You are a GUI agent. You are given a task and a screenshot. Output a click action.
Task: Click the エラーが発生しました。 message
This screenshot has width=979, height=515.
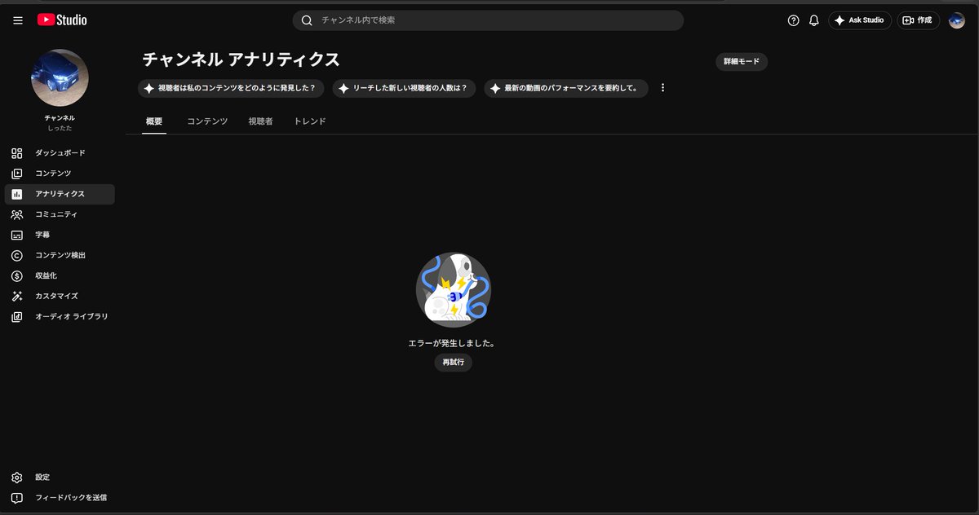click(451, 343)
